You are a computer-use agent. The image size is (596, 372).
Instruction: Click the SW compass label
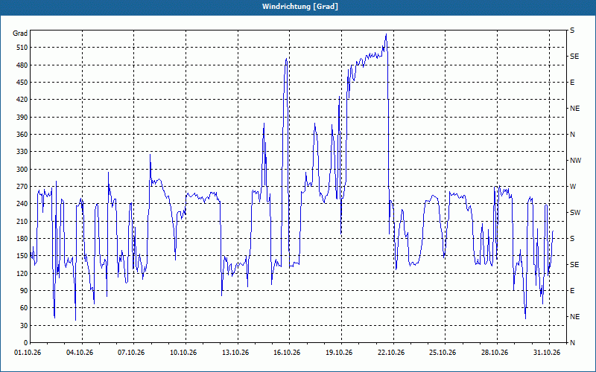pos(575,213)
